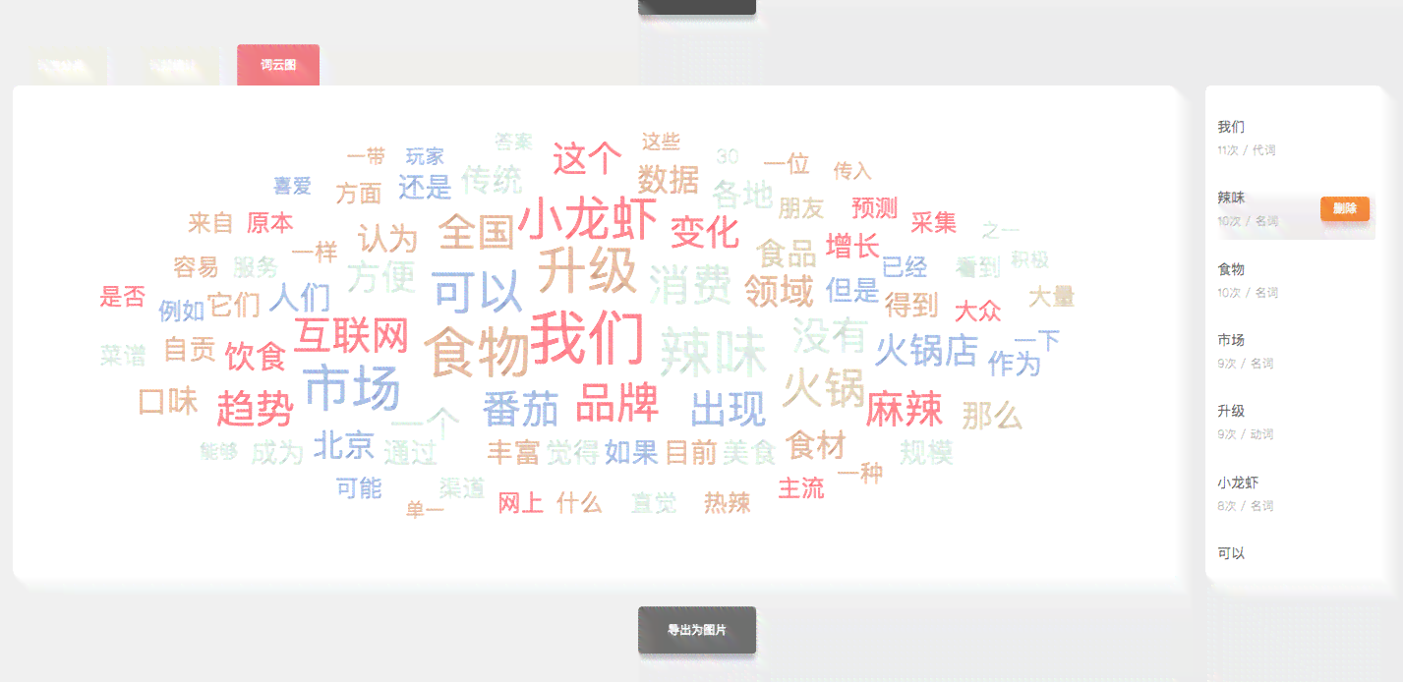Select 小龙虾 entry in the right list

(1238, 483)
